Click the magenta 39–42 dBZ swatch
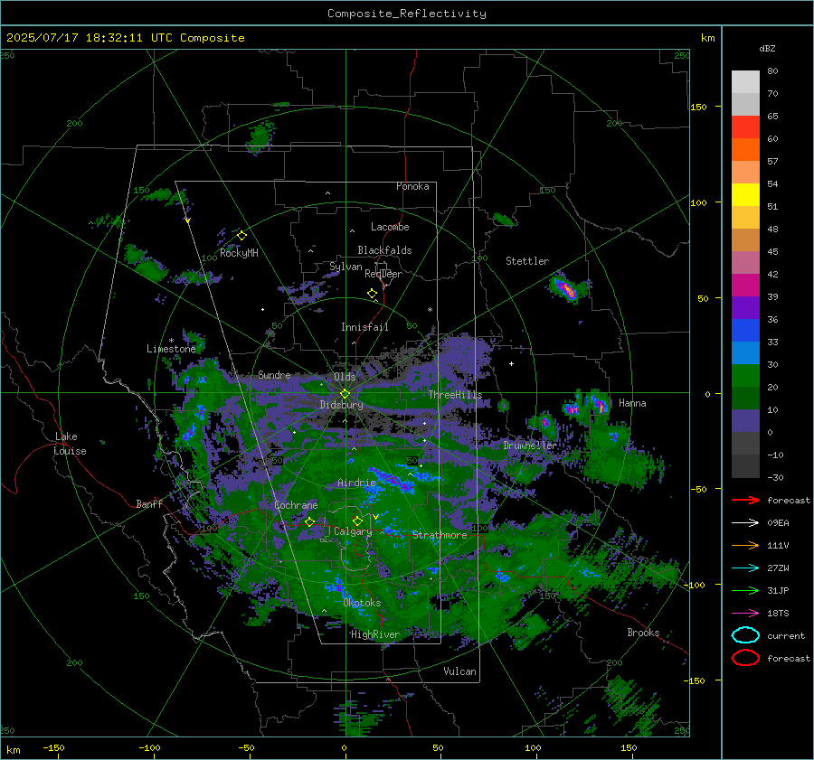The height and width of the screenshot is (760, 814). point(745,285)
